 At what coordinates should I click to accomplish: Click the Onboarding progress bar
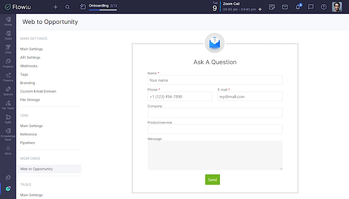(102, 9)
